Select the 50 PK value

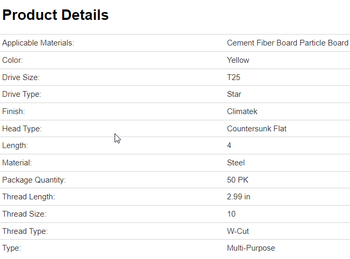click(238, 180)
